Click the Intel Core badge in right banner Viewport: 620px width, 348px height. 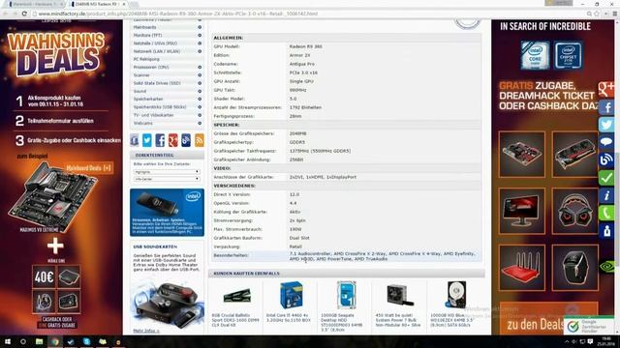535,55
